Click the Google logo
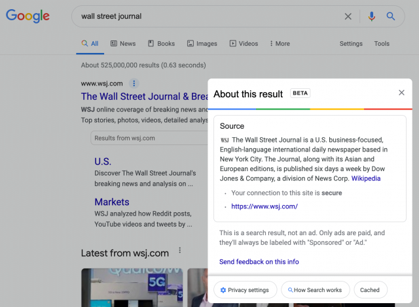The height and width of the screenshot is (307, 419). 27,16
